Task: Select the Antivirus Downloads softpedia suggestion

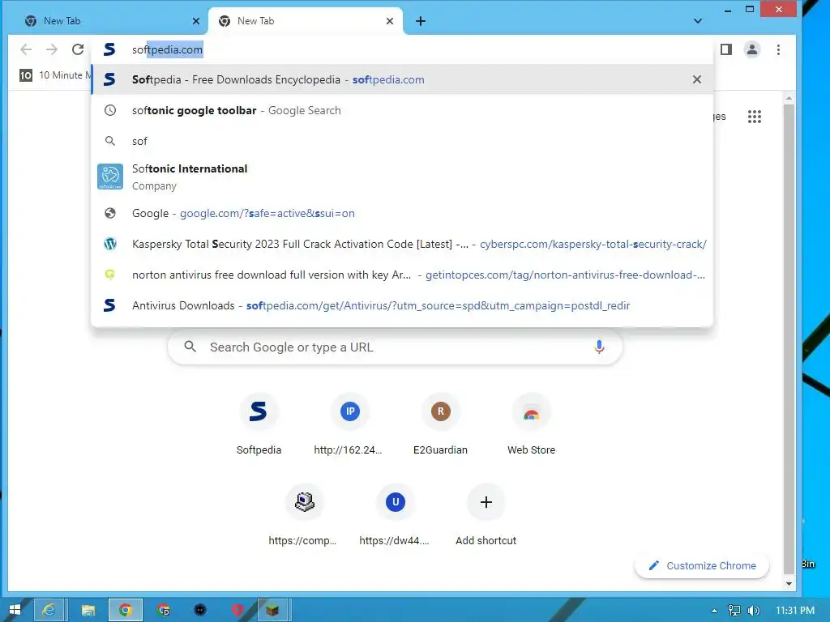Action: (402, 305)
